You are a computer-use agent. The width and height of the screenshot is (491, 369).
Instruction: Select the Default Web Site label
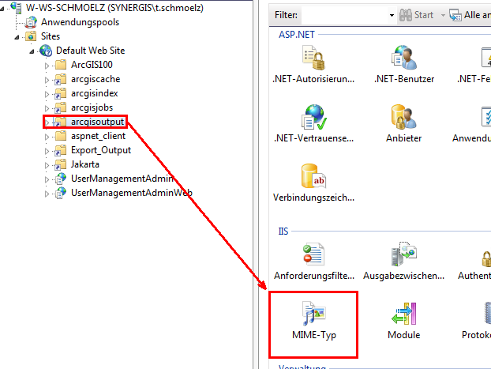point(90,51)
